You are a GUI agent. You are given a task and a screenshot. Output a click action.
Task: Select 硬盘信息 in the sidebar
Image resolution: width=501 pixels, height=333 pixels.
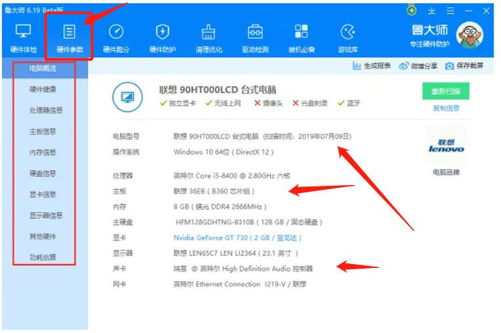click(x=43, y=173)
